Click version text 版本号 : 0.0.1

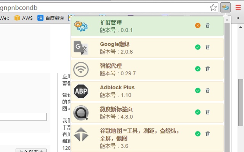tap(116, 30)
